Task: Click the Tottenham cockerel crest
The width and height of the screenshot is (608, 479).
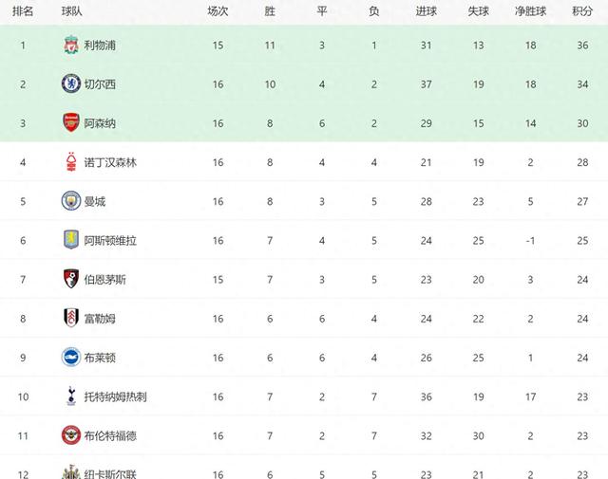Action: pyautogui.click(x=71, y=396)
